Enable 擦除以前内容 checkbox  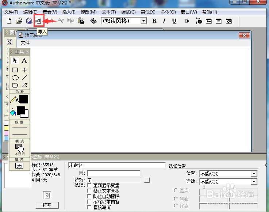(x=89, y=202)
